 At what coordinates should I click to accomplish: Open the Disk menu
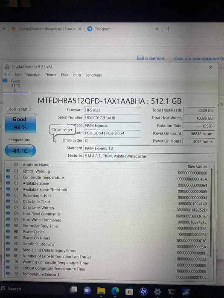click(64, 74)
